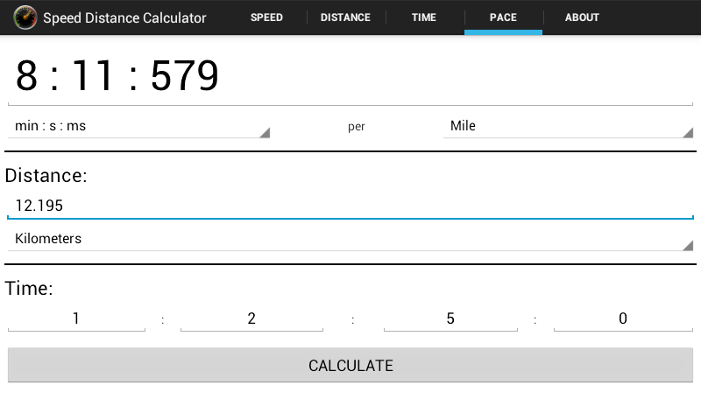Click the "per" label text
The height and width of the screenshot is (420, 701).
tap(357, 127)
